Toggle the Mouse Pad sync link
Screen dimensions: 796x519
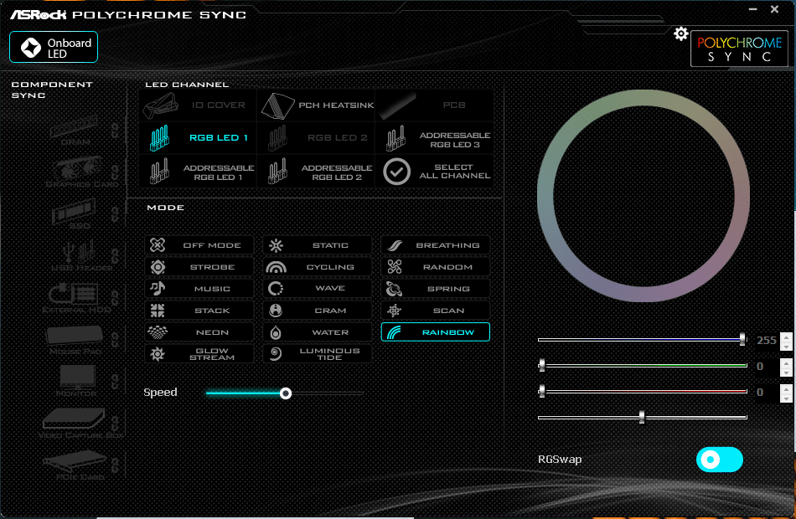(x=116, y=340)
